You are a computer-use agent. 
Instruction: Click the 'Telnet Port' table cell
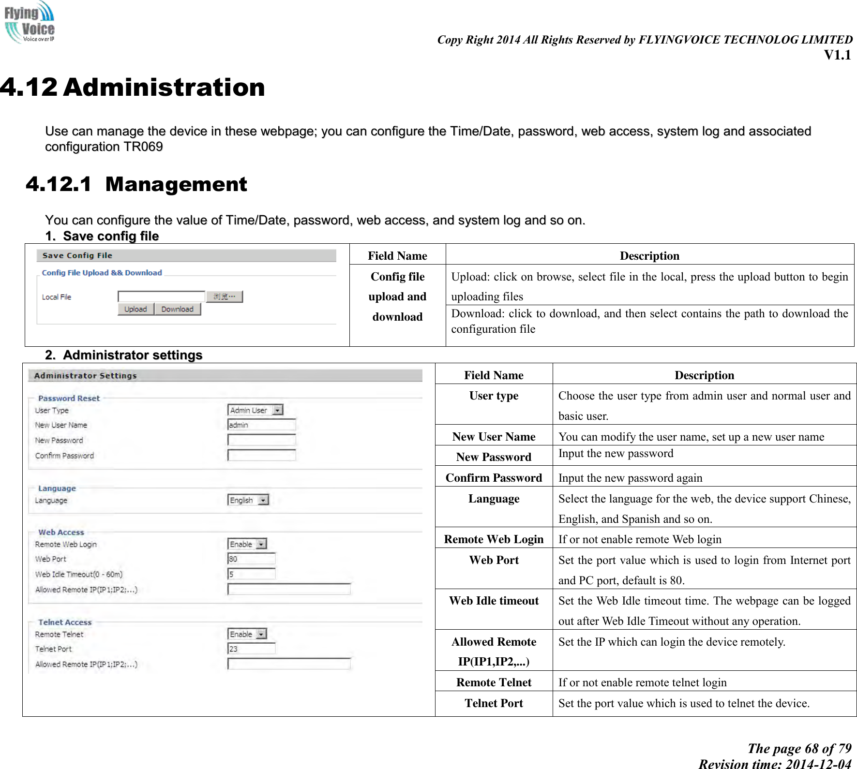(x=494, y=703)
